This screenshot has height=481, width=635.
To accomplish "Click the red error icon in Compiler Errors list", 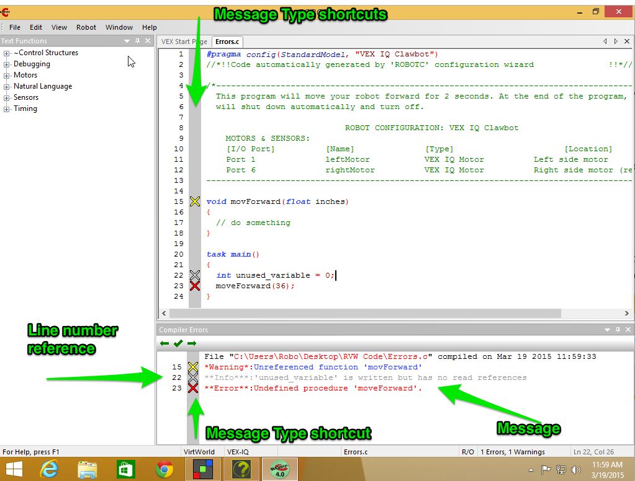I will pyautogui.click(x=193, y=388).
